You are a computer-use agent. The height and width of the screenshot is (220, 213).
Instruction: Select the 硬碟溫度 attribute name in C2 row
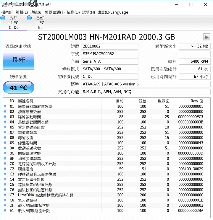tap(25, 169)
